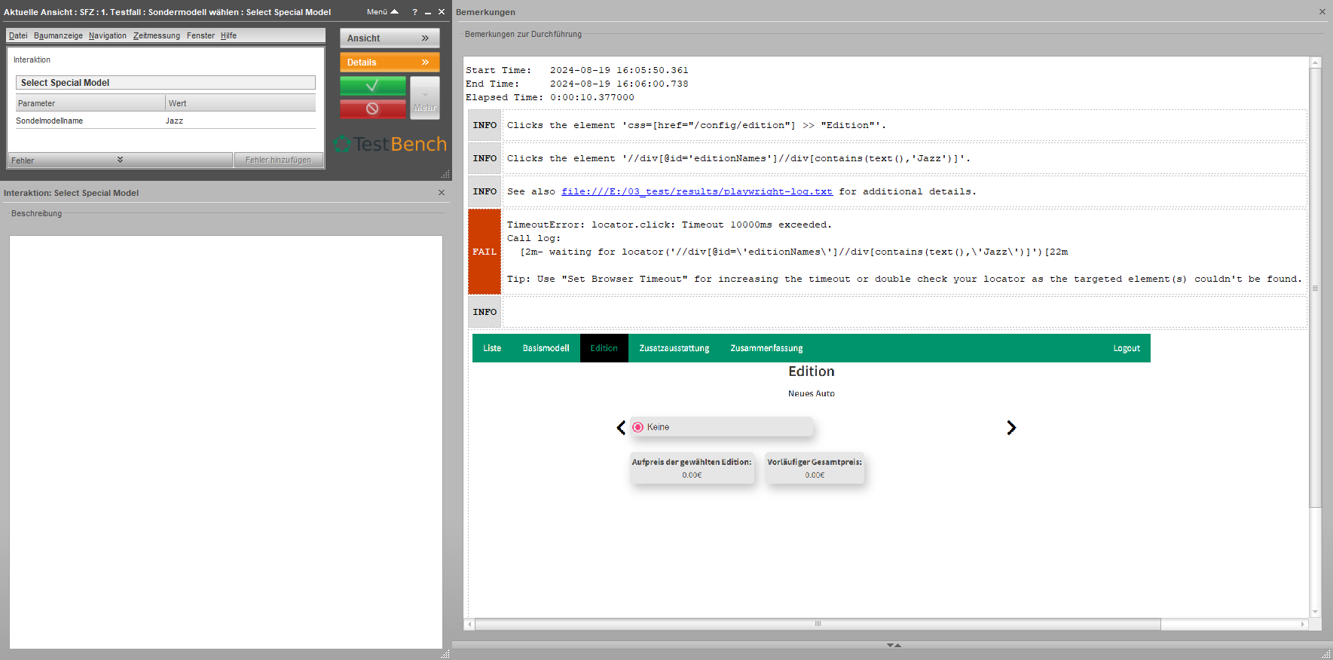Close the Interaktion description panel
The height and width of the screenshot is (660, 1333).
pos(442,193)
